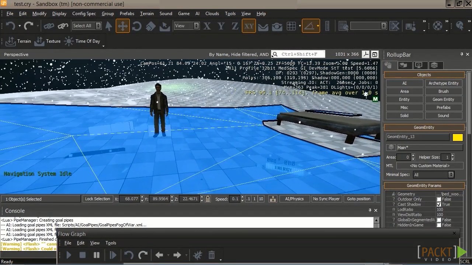472x265 pixels.
Task: Open the viewport search magnifier
Action: click(x=274, y=54)
